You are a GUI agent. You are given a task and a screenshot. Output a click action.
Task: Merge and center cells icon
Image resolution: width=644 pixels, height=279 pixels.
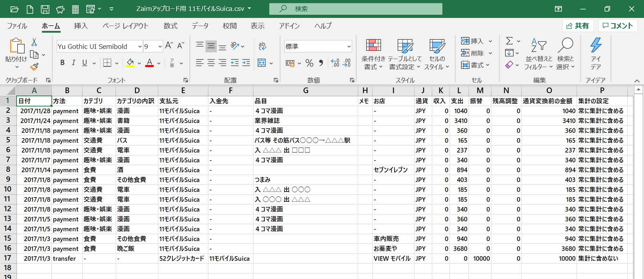point(262,63)
